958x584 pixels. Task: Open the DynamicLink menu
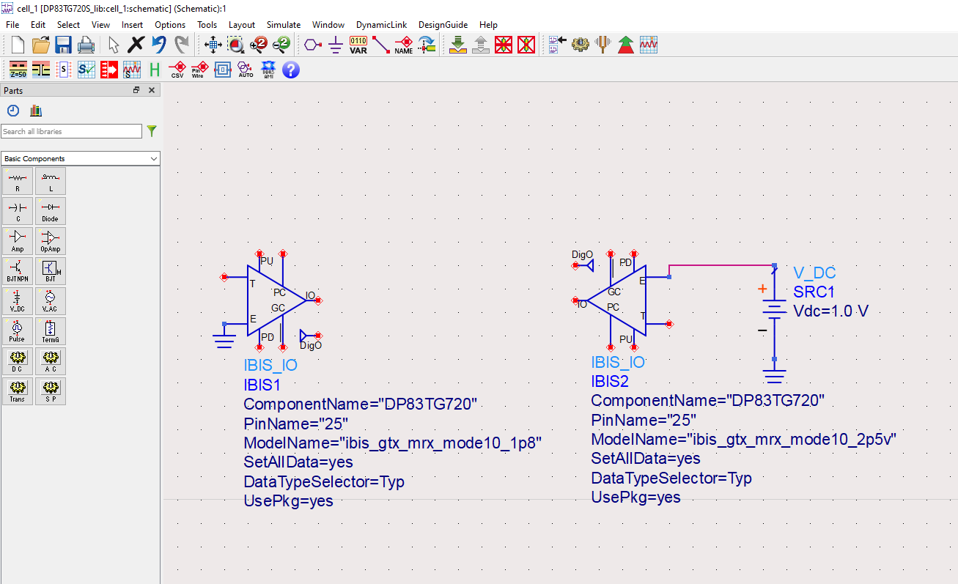tap(381, 25)
